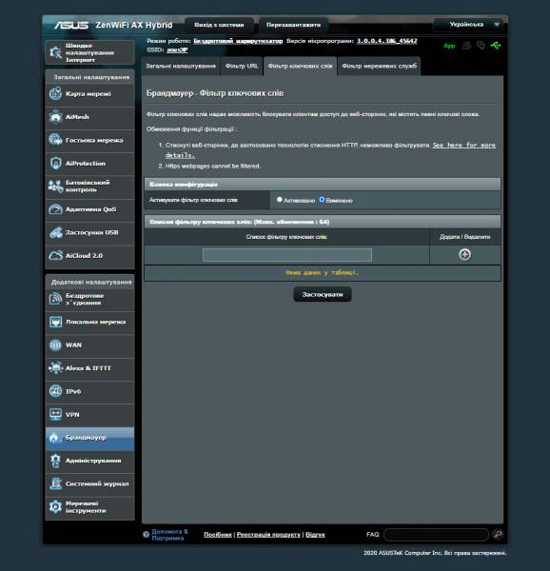Screen dimensions: 550x571
Task: Focus the keyword filter input field
Action: [x=287, y=255]
